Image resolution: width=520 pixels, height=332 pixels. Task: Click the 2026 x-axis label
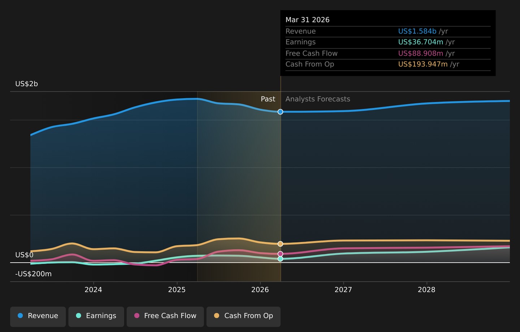(260, 290)
